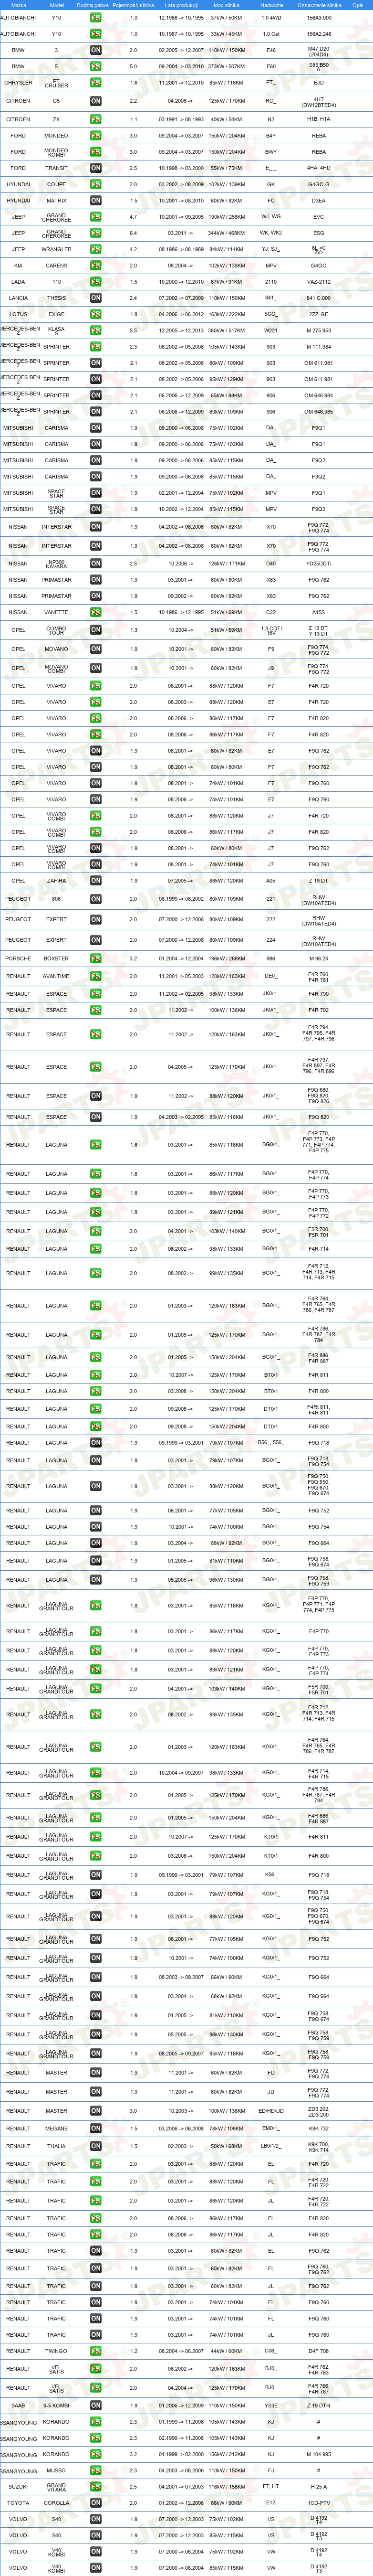The width and height of the screenshot is (373, 2576).
Task: Click engine code M47 D20 (204D4)
Action: pyautogui.click(x=319, y=50)
